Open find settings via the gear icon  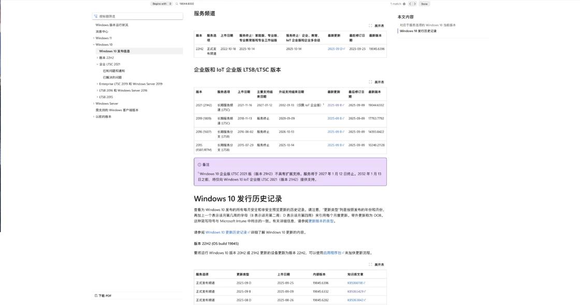tap(404, 4)
